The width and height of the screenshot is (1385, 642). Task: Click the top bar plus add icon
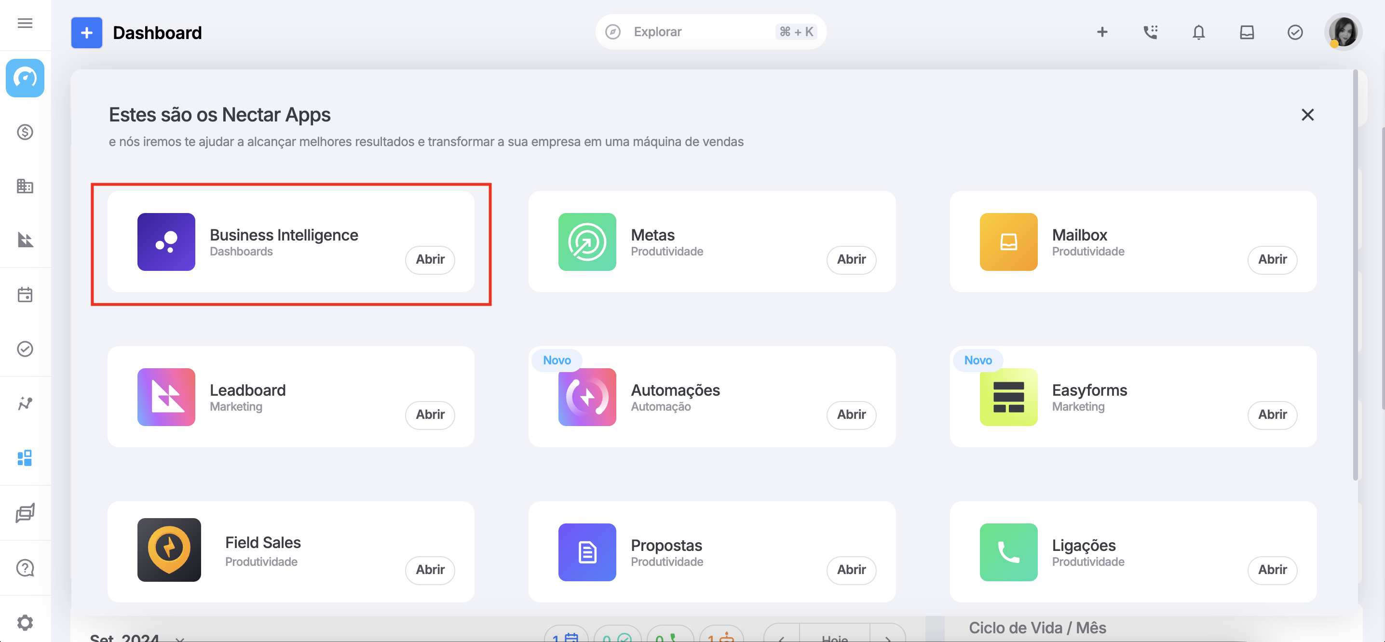coord(1102,32)
